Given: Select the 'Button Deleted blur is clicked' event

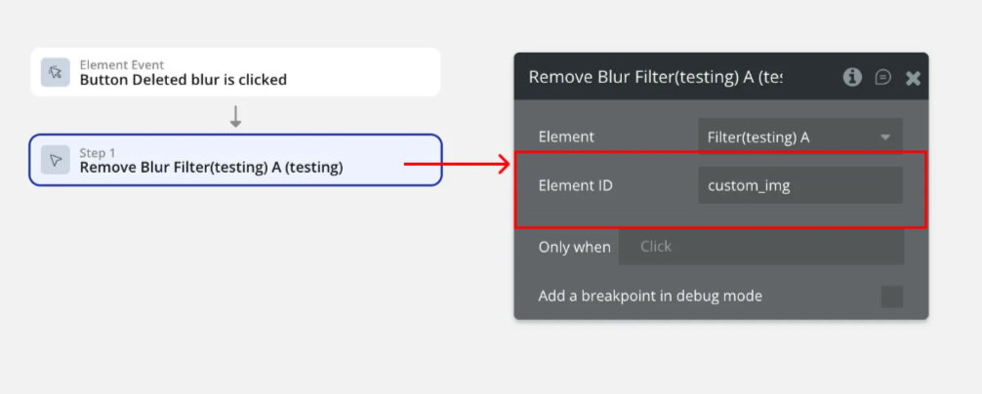Looking at the screenshot, I should pyautogui.click(x=184, y=80).
